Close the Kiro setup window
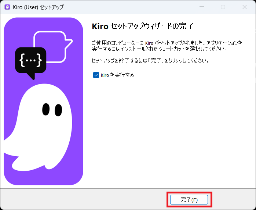This screenshot has height=210, width=256. click(x=245, y=7)
